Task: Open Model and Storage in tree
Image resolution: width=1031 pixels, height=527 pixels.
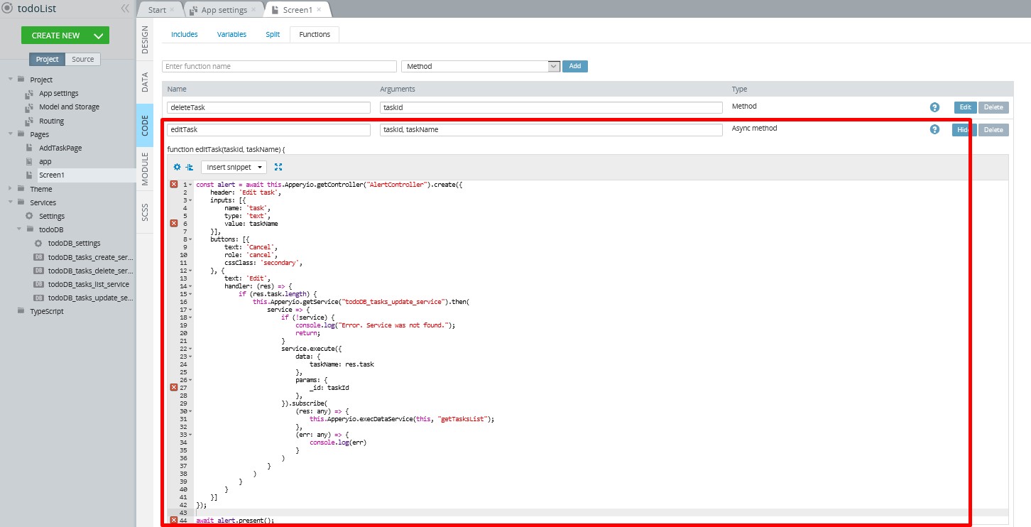Action: tap(69, 107)
